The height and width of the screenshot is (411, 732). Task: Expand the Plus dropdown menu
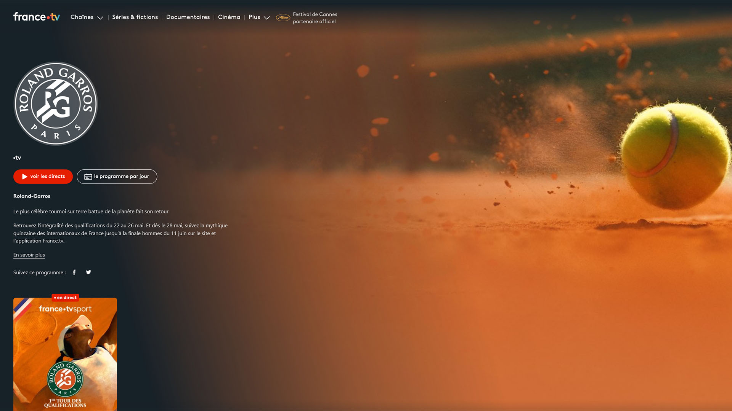click(x=259, y=17)
